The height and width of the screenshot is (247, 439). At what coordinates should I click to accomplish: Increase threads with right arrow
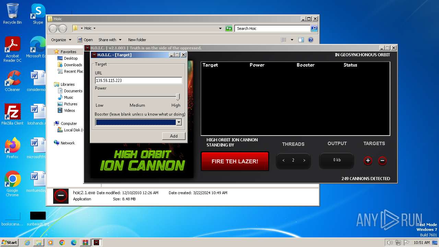[304, 161]
